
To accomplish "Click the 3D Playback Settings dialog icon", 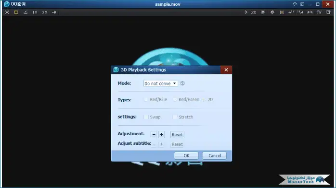I will 116,70.
